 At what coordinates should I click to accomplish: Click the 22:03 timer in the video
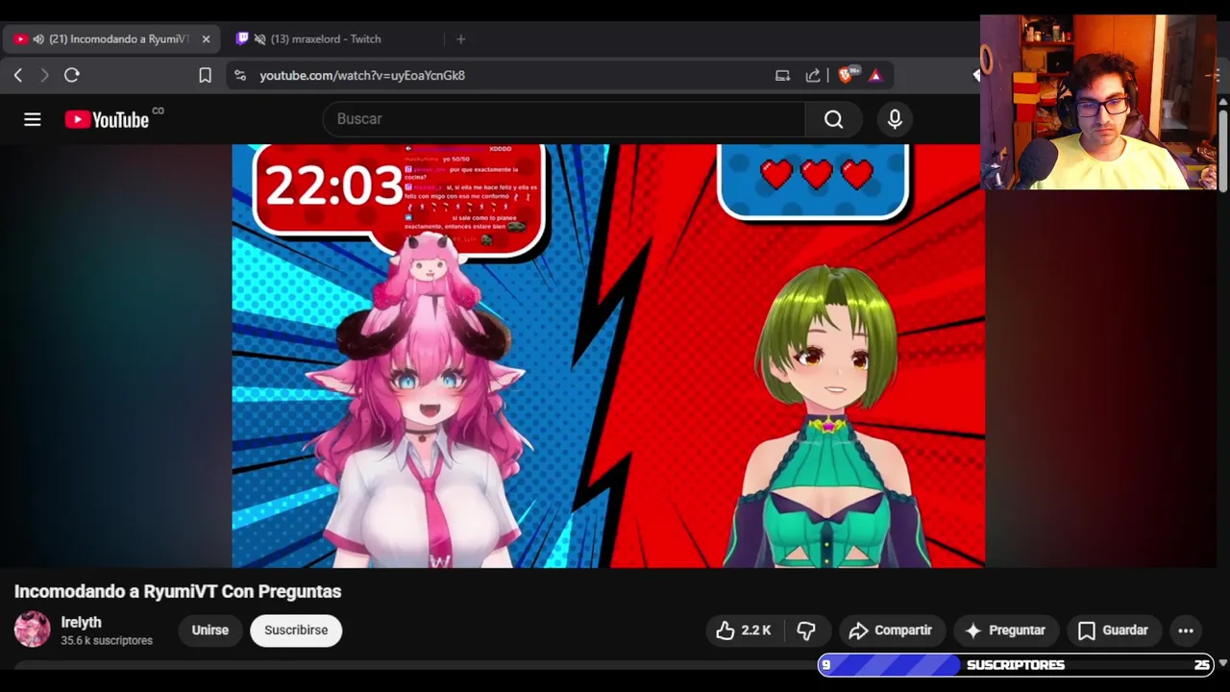[333, 185]
